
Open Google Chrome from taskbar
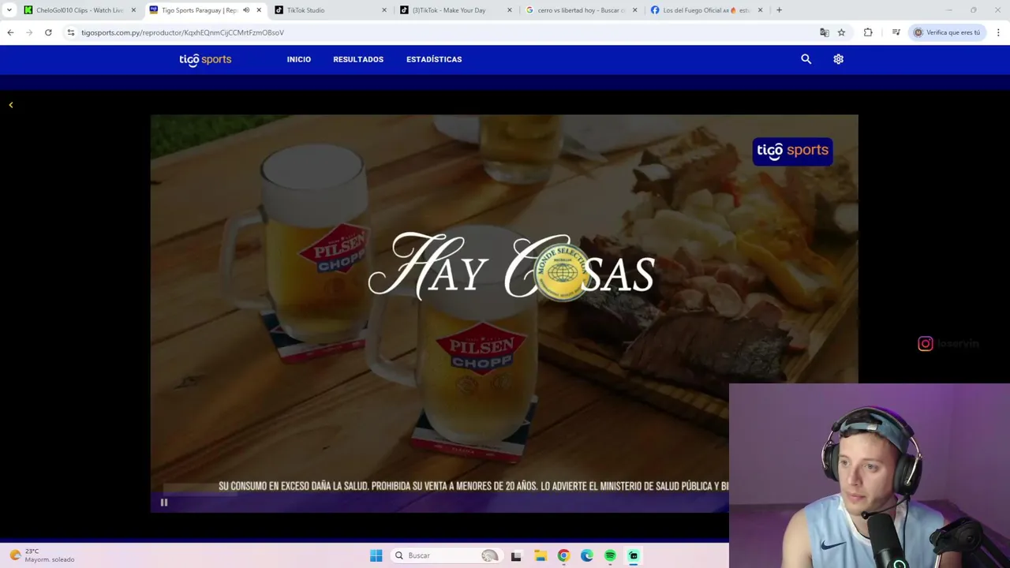pos(563,555)
